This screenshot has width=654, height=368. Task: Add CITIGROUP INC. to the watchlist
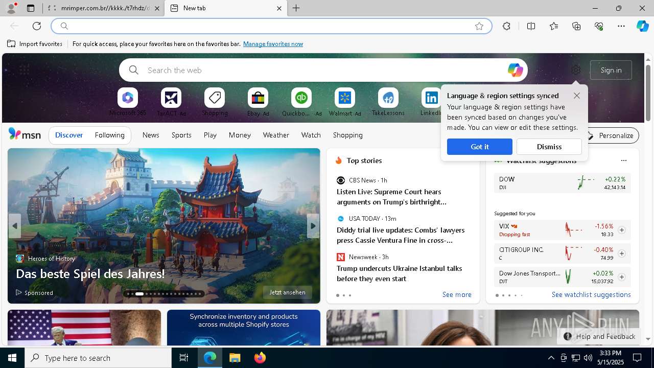[x=621, y=254]
